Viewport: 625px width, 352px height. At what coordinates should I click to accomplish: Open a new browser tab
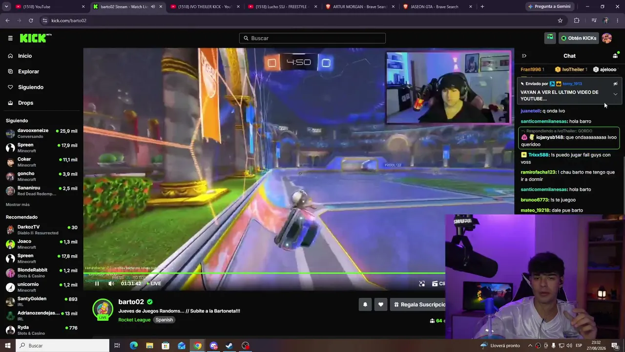(x=482, y=7)
